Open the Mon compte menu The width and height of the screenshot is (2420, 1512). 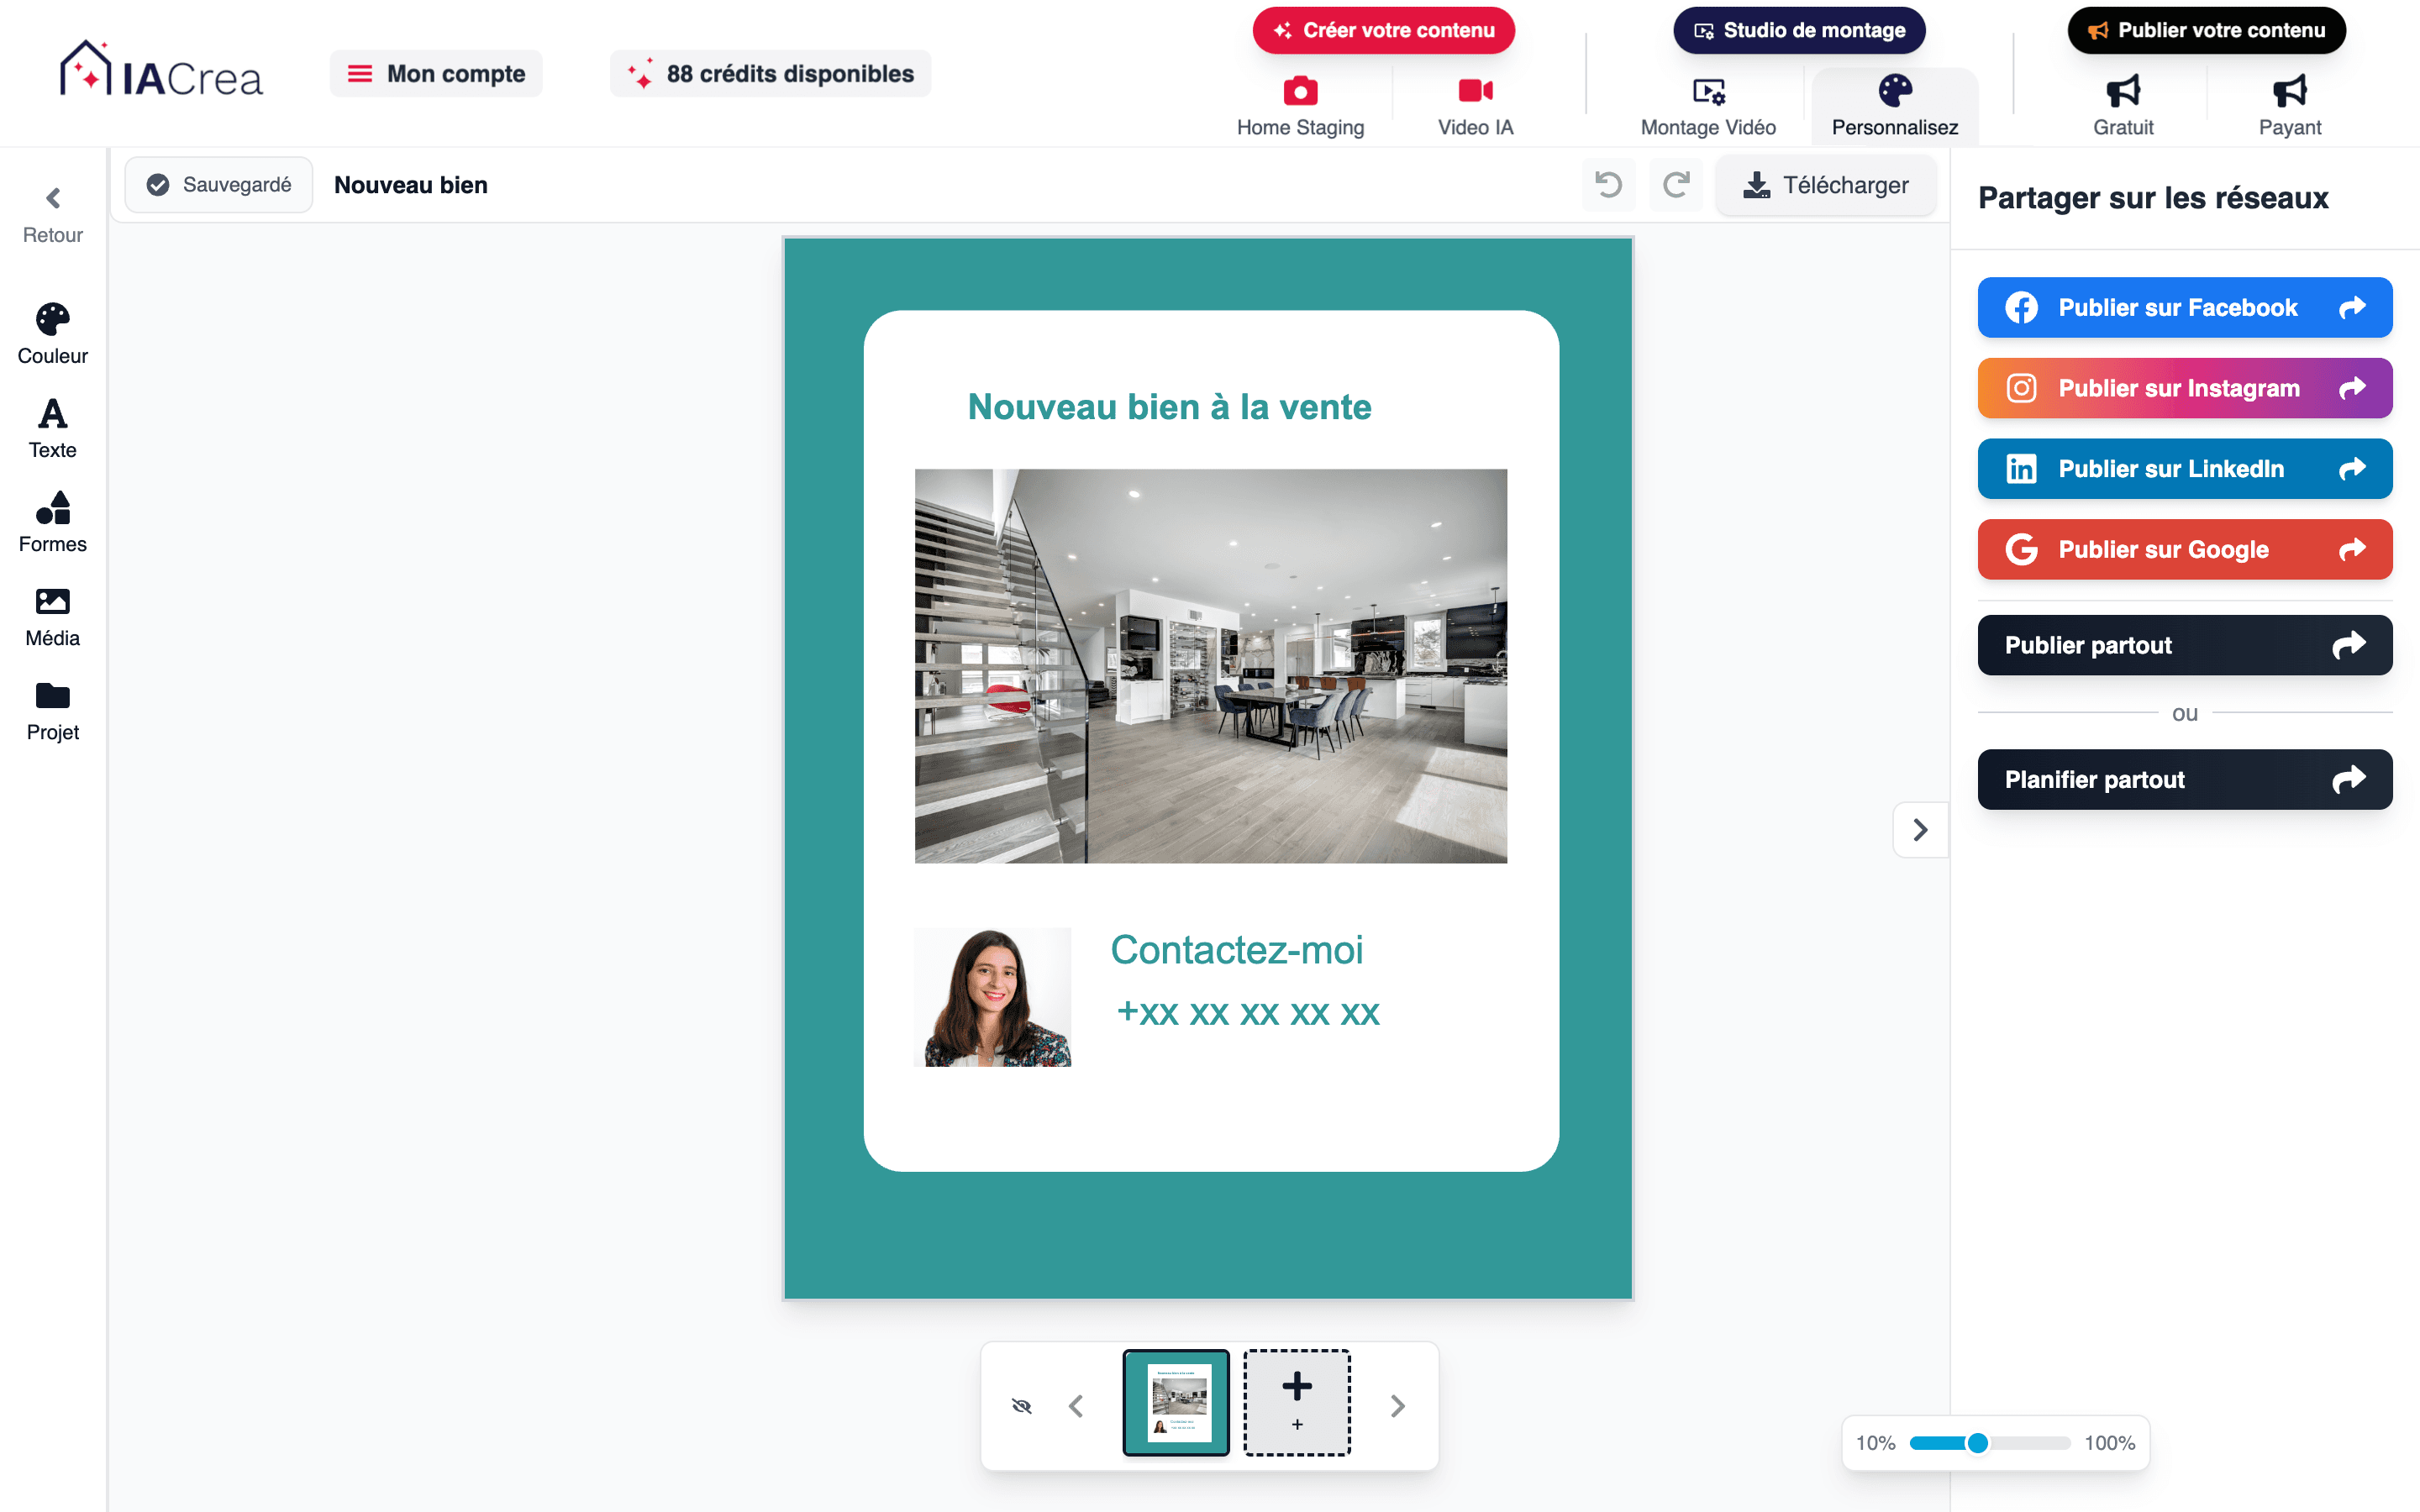coord(435,73)
